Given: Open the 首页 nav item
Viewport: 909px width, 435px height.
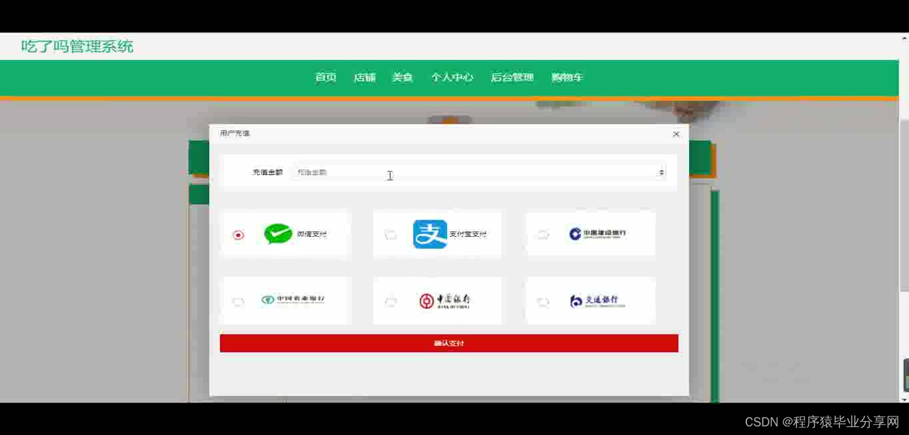Looking at the screenshot, I should coord(326,77).
